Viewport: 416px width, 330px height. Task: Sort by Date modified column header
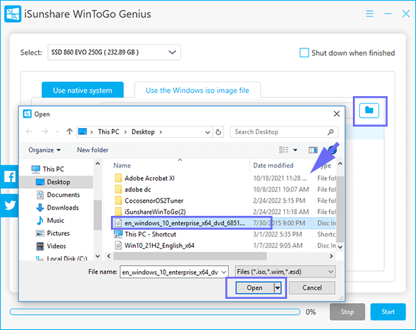[x=273, y=165]
